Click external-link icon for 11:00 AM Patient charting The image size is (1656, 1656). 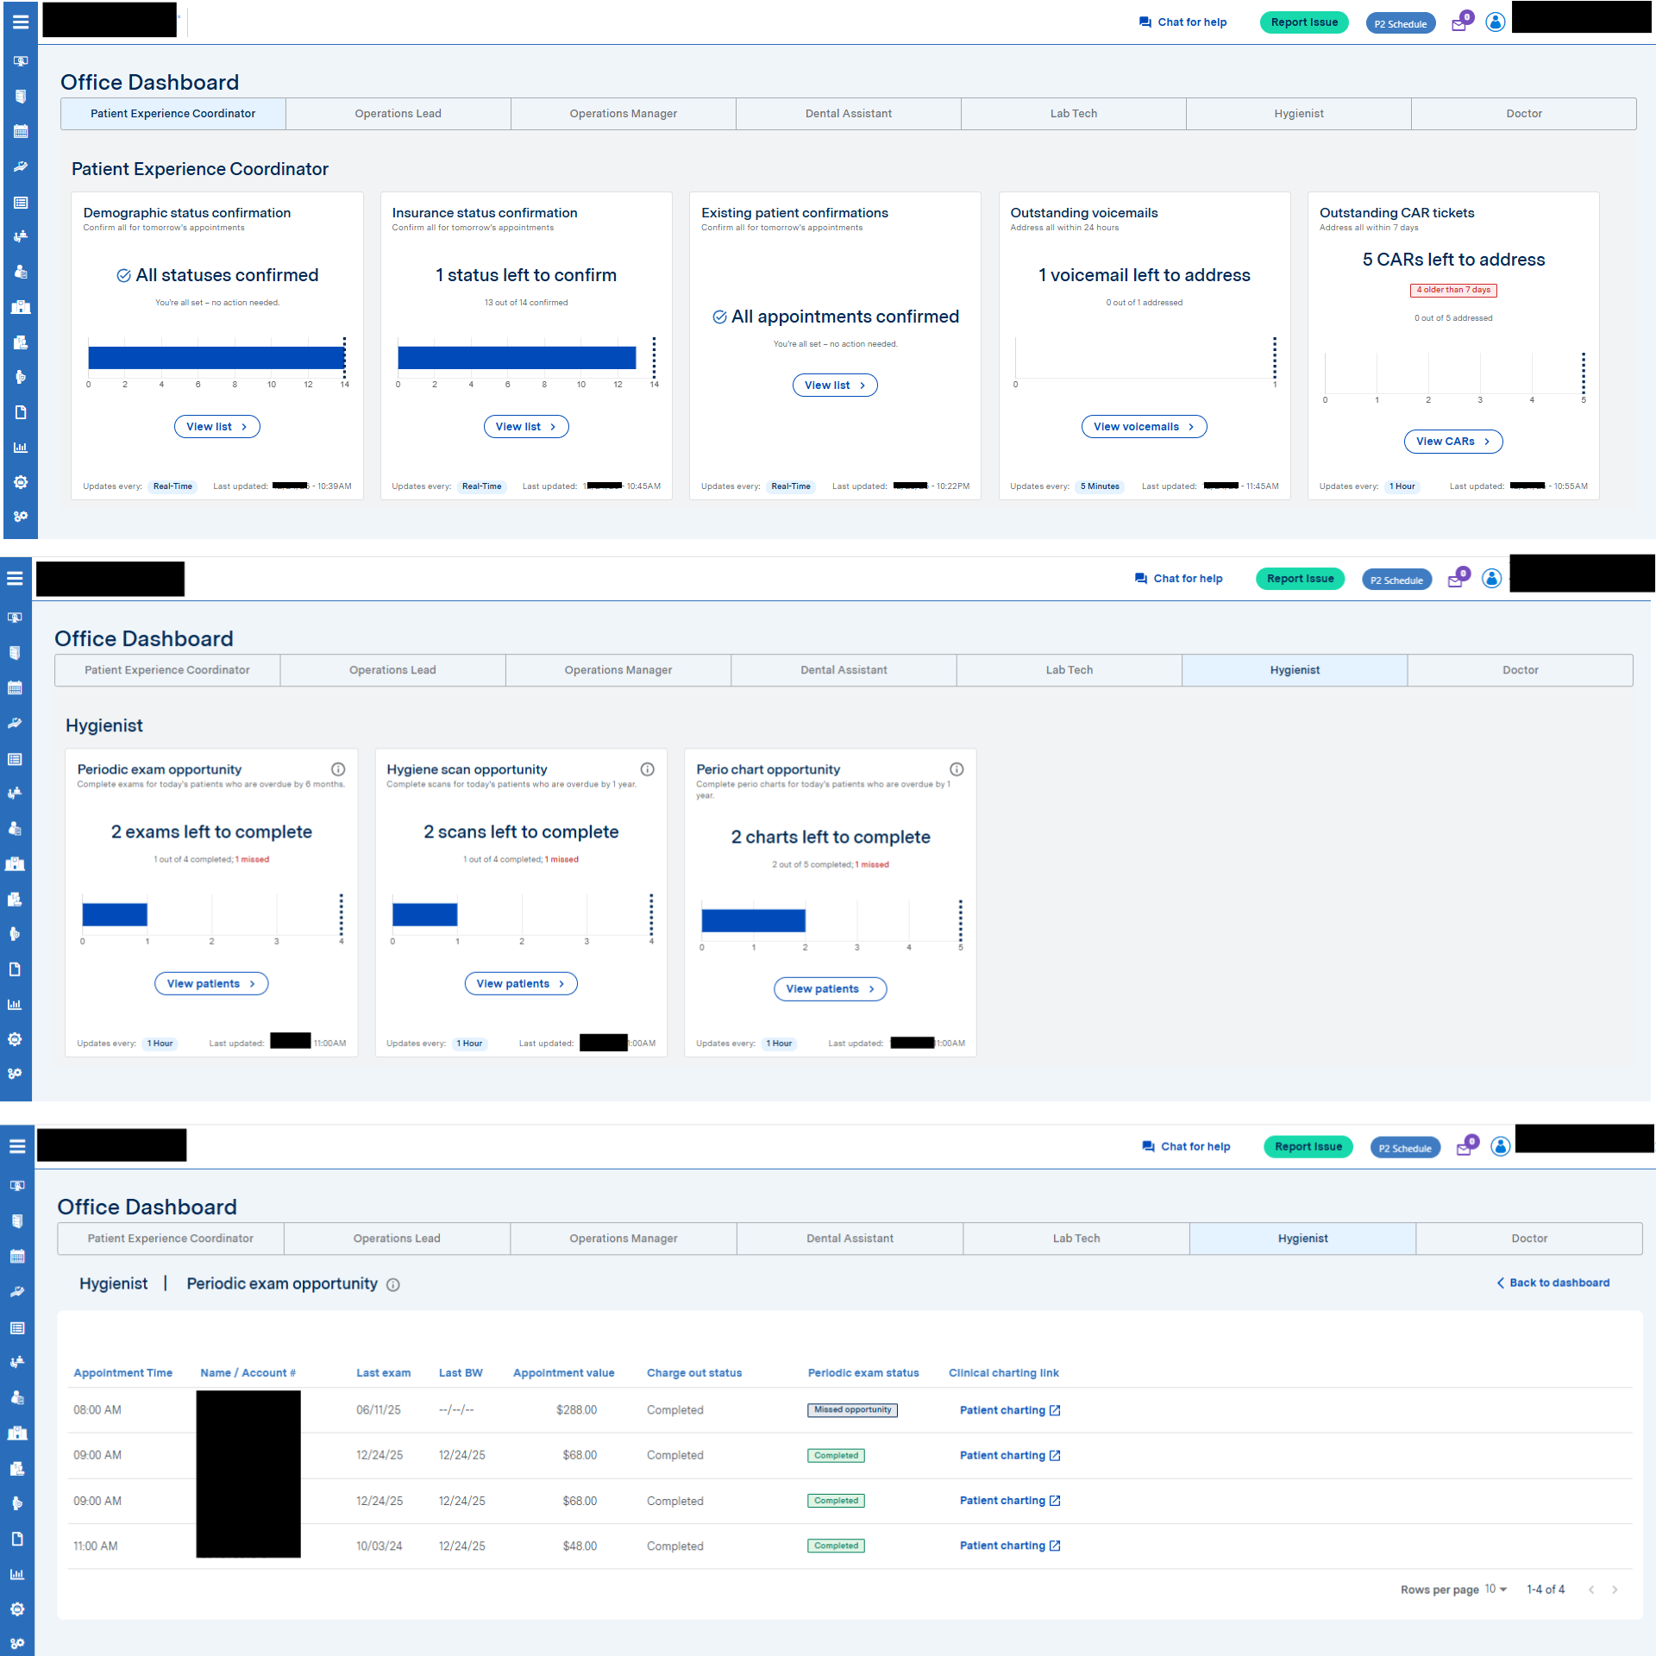1055,1546
